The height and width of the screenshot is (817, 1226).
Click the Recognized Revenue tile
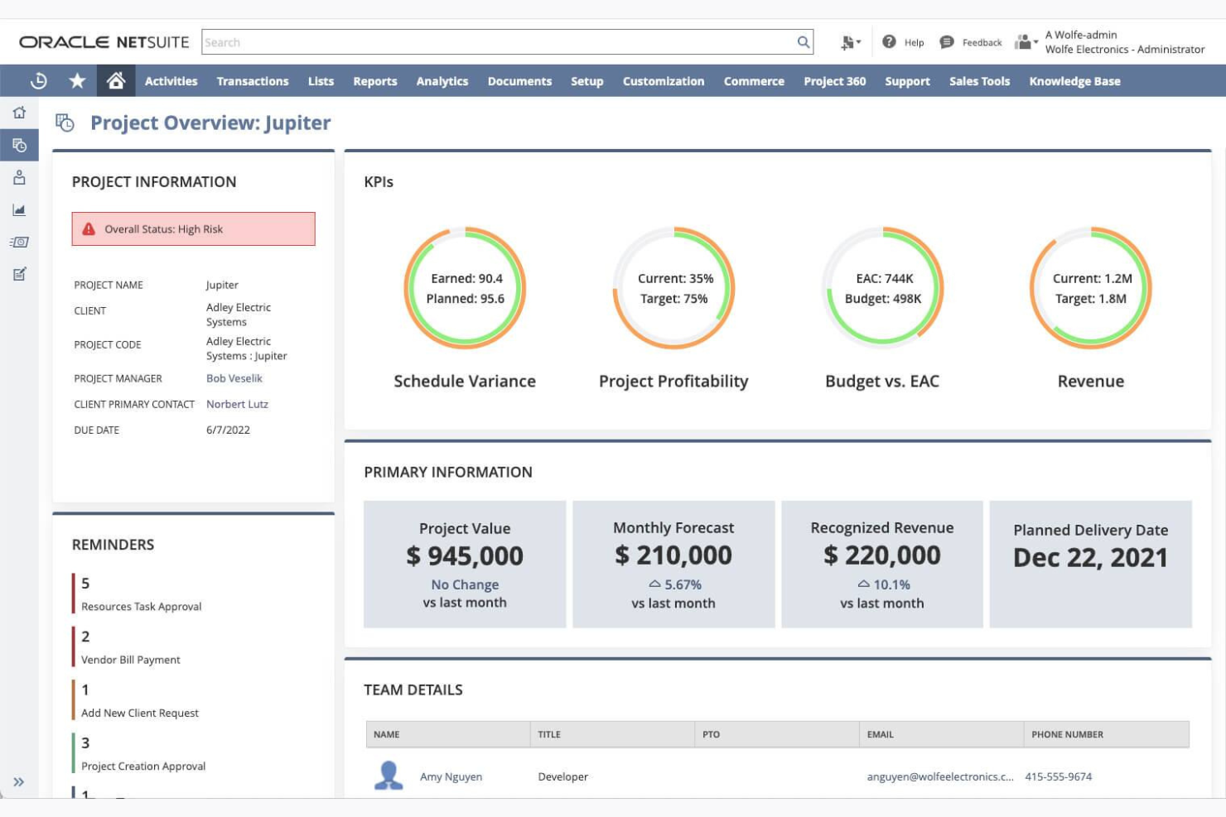(x=882, y=564)
